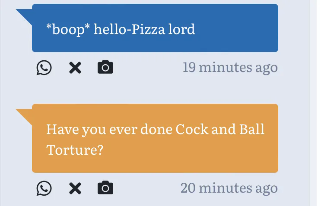324x206 pixels.
Task: Click the X icon under the blue message
Action: click(75, 68)
